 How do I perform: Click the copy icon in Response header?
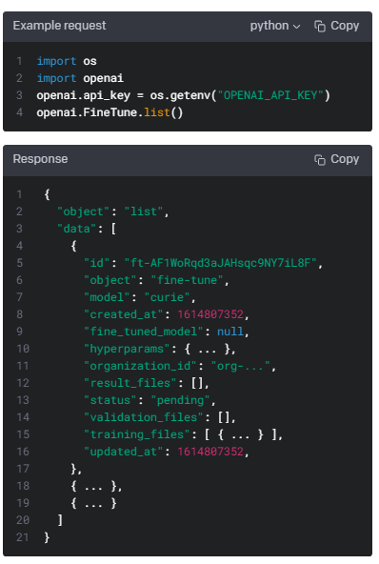click(x=320, y=160)
